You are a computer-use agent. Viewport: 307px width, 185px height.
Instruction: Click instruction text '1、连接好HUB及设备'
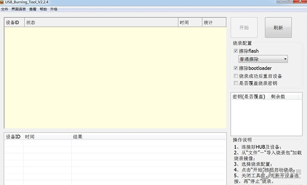tap(257, 147)
